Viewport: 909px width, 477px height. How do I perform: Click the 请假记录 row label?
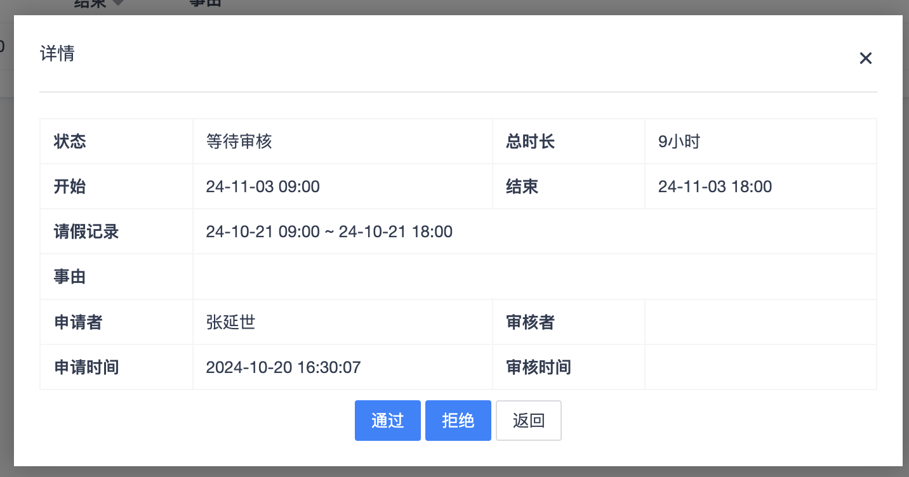(86, 232)
